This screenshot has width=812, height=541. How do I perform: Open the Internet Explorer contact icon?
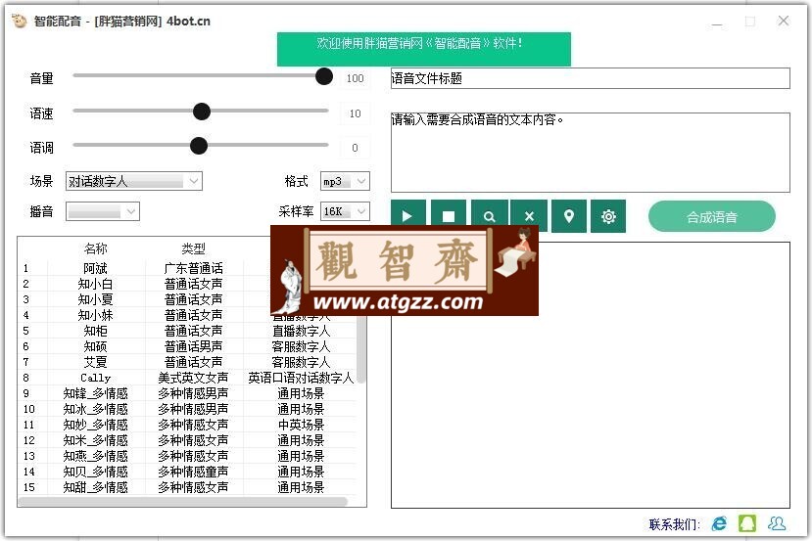click(x=719, y=523)
